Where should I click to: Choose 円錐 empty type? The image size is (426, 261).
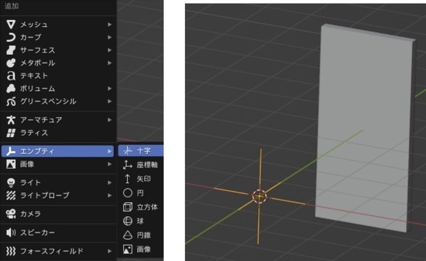coord(141,235)
